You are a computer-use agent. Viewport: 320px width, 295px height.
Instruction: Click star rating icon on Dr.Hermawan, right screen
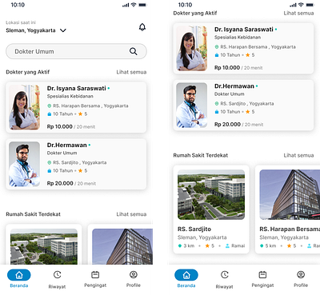[248, 112]
